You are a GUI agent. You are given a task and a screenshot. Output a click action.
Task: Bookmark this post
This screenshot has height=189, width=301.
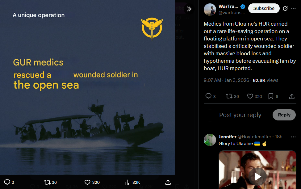click(x=271, y=96)
